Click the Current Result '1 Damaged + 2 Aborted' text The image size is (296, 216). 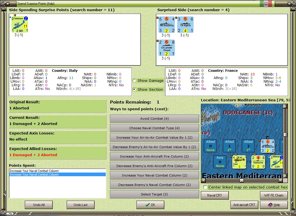33,124
